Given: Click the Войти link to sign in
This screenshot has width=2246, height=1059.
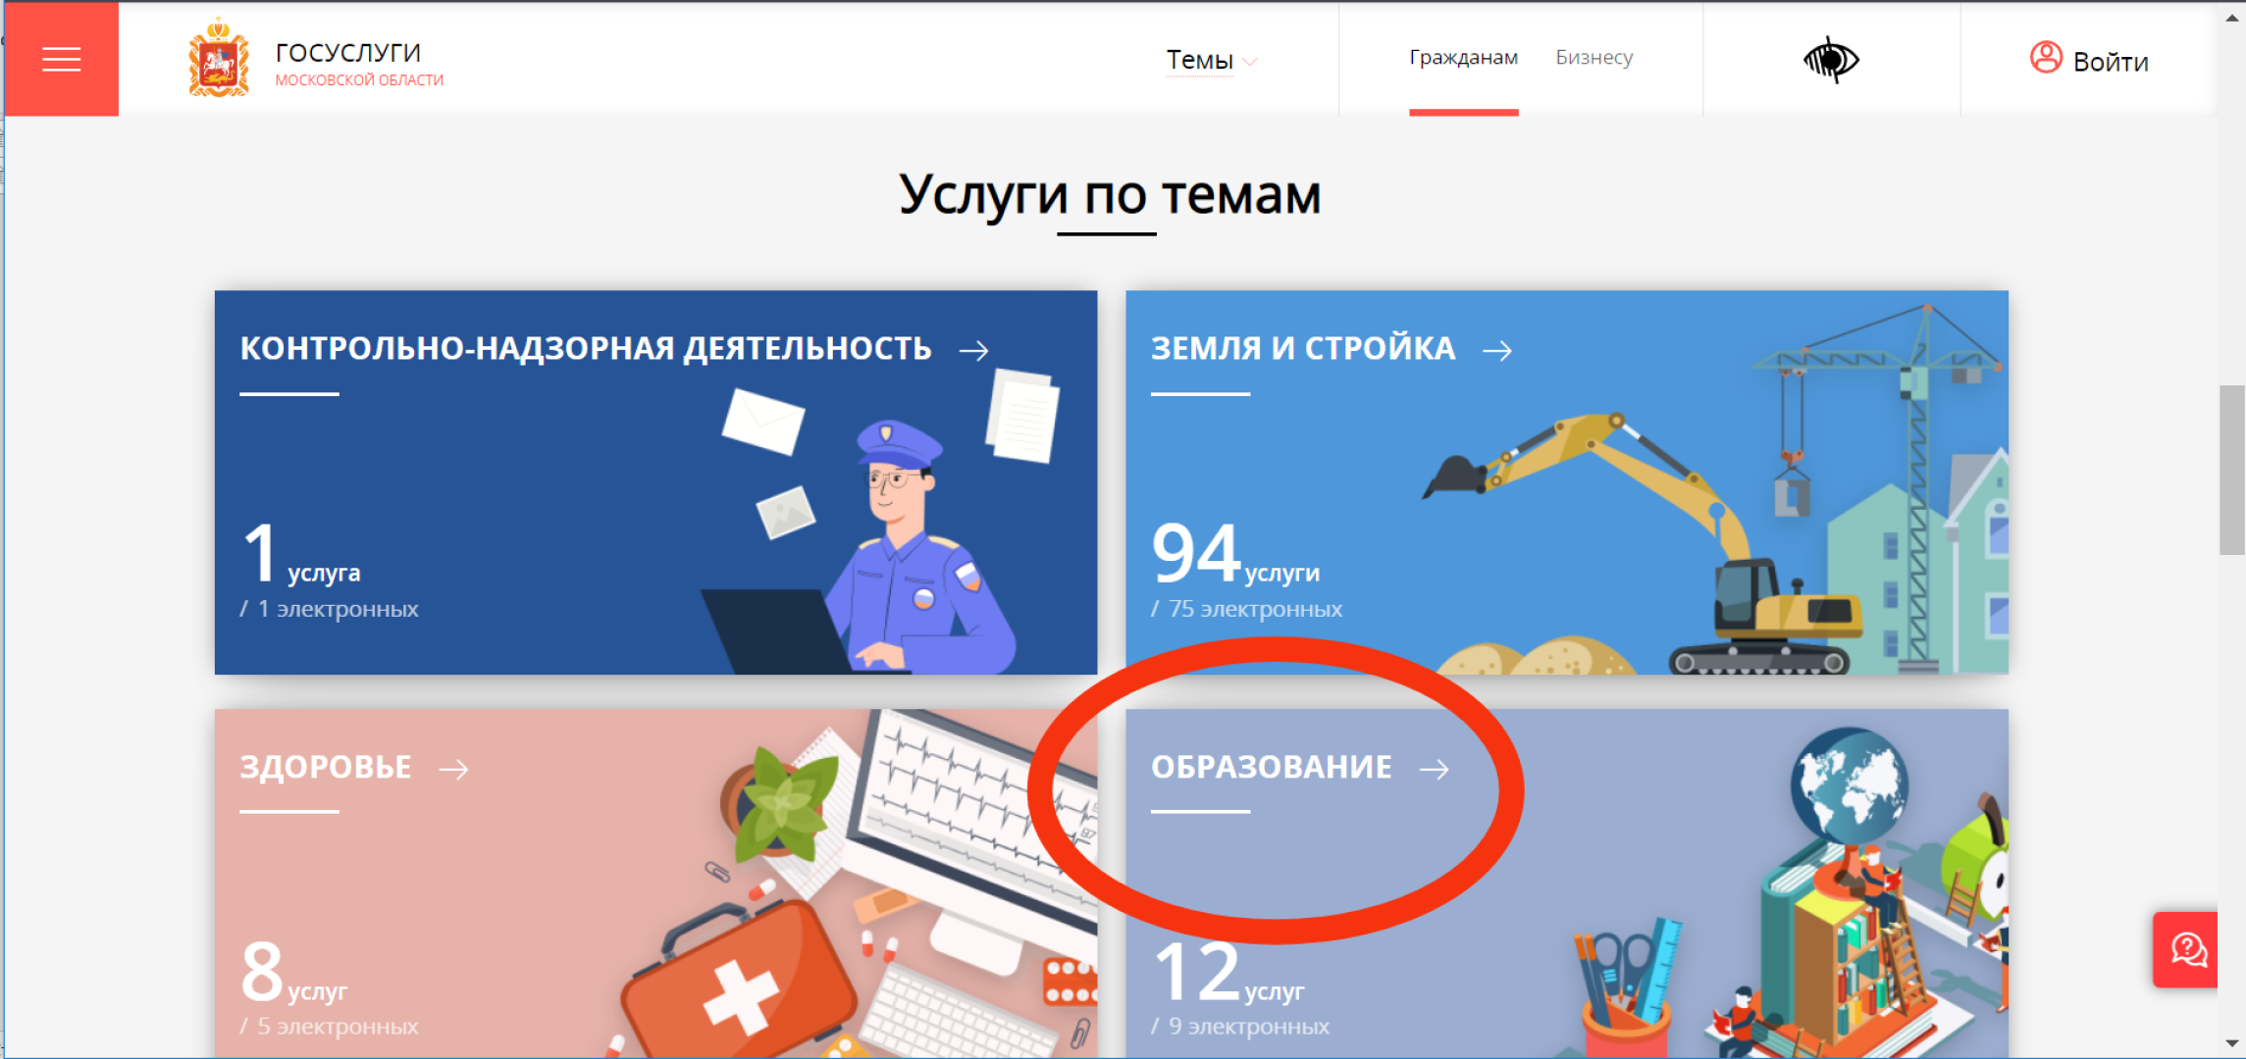Looking at the screenshot, I should click(x=2110, y=61).
